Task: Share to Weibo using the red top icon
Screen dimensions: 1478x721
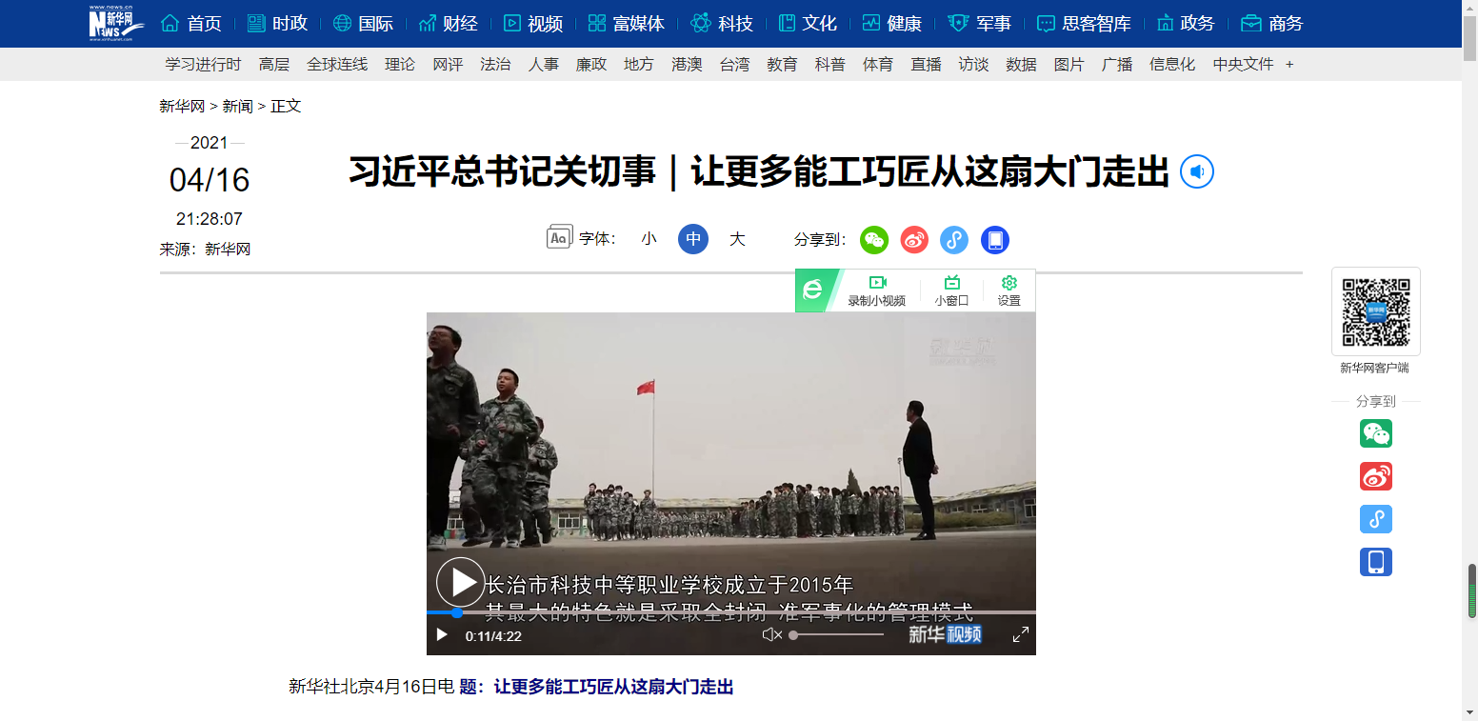Action: [914, 240]
